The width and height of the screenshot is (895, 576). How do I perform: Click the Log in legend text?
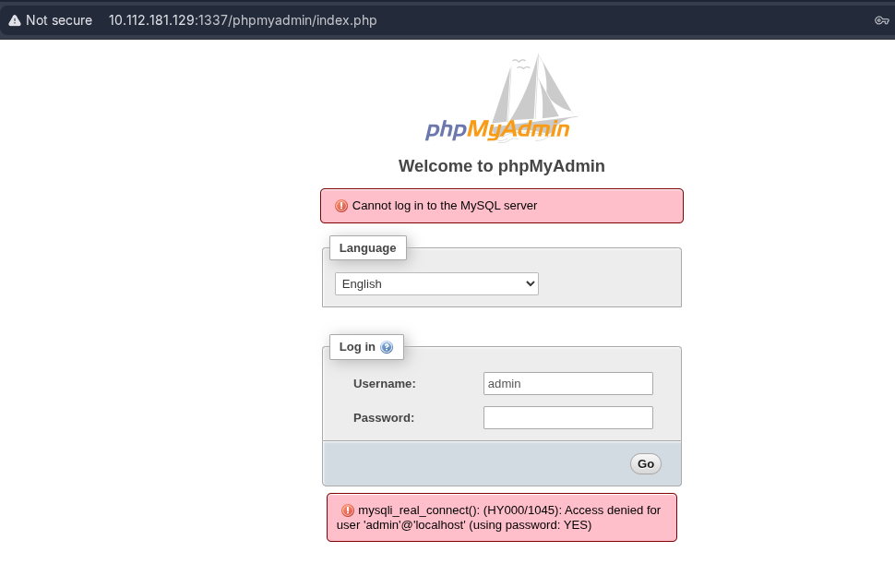pos(357,347)
